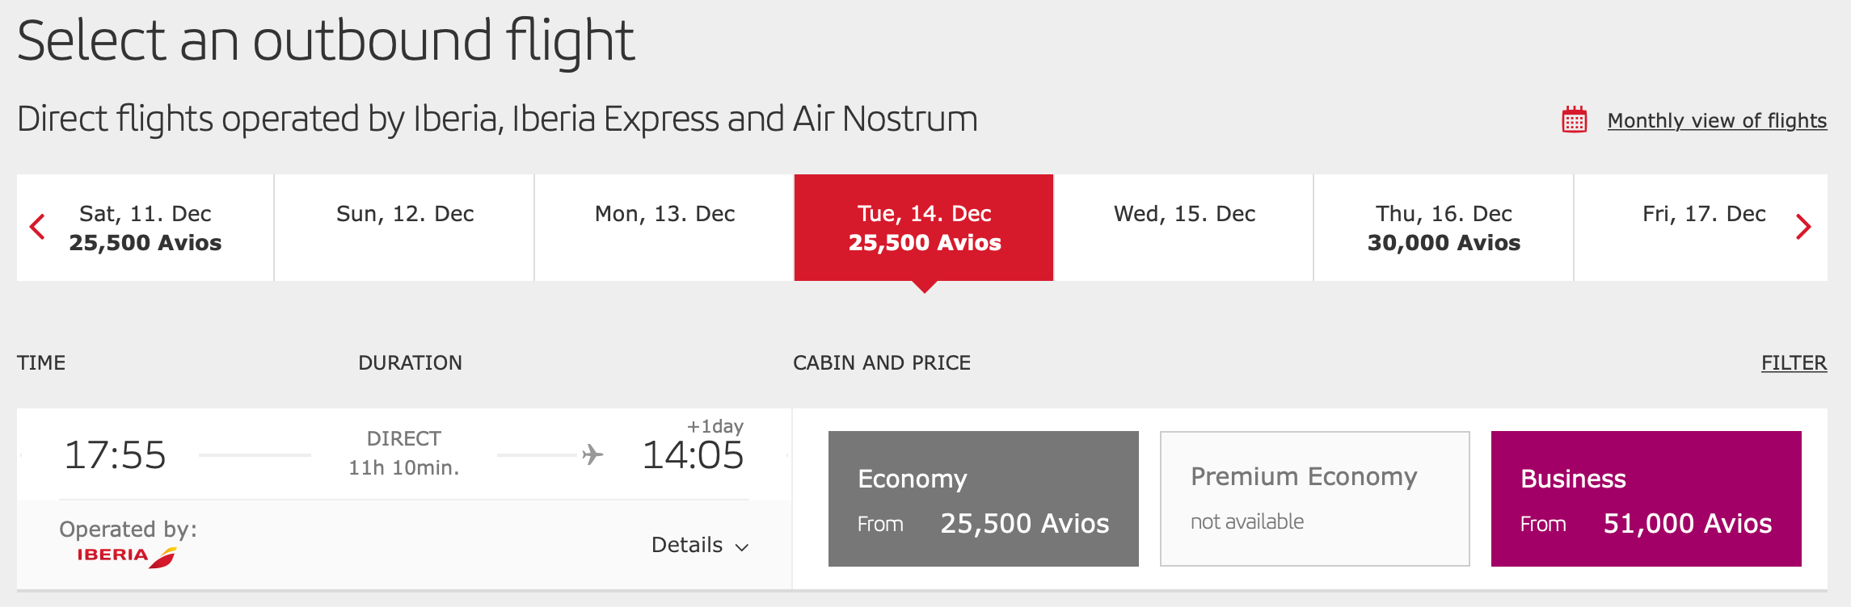Navigate to later dates with right arrow

pos(1804,227)
